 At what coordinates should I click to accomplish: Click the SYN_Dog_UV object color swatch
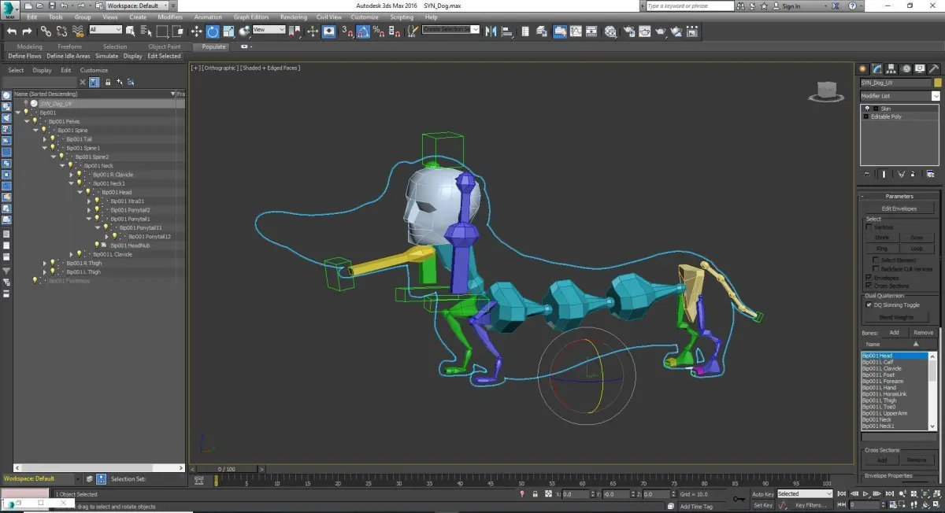tap(937, 83)
